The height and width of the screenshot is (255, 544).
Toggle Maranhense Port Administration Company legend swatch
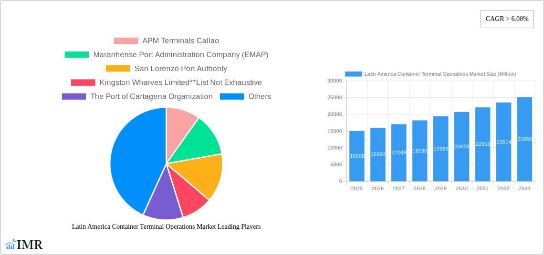[77, 55]
